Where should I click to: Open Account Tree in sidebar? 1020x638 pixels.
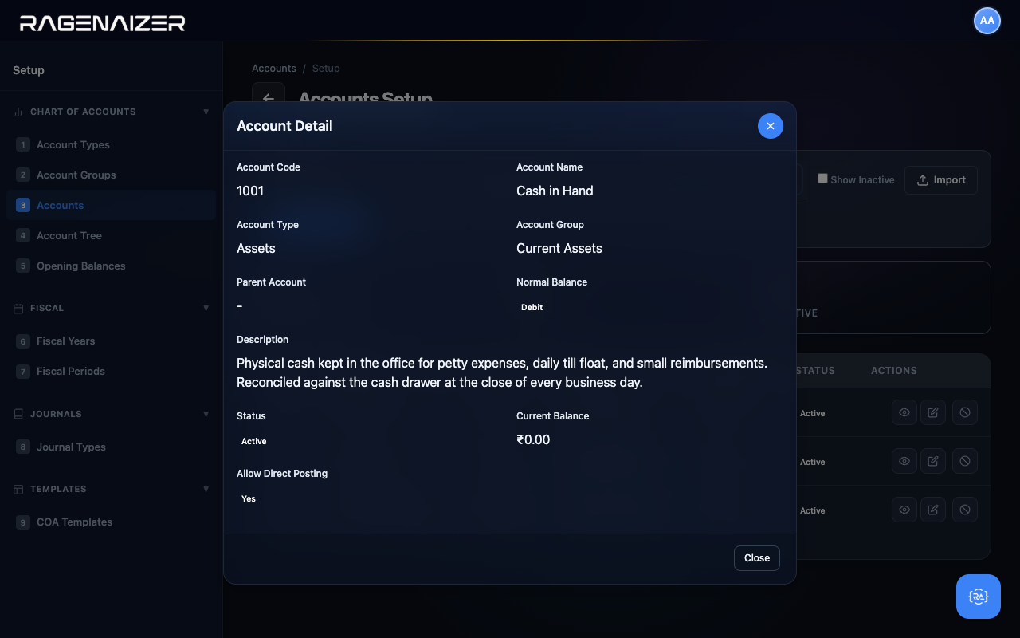tap(111, 235)
